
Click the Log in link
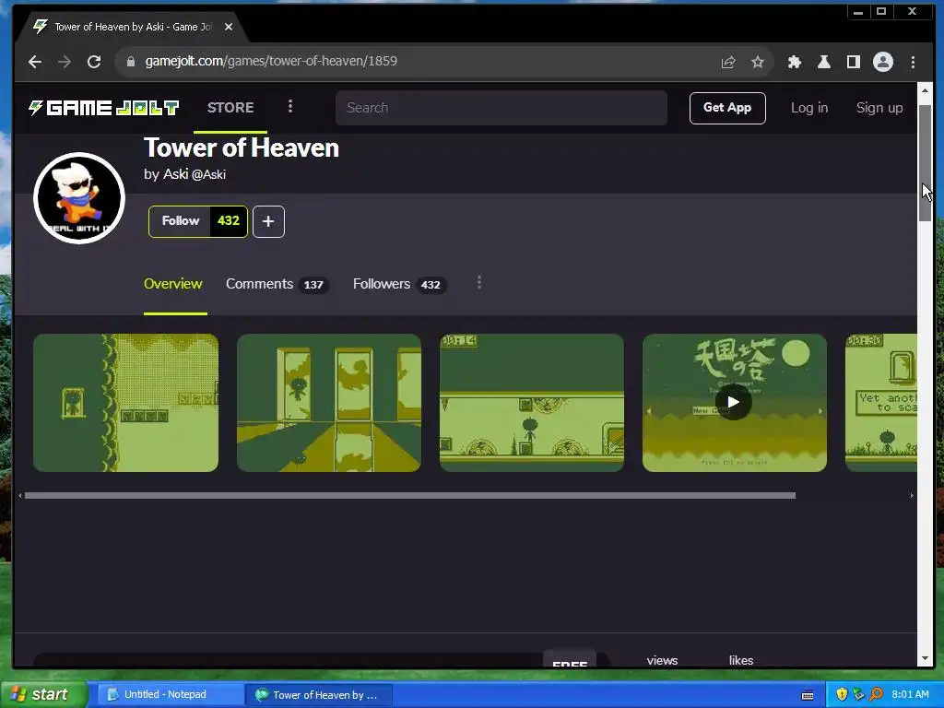pyautogui.click(x=809, y=108)
